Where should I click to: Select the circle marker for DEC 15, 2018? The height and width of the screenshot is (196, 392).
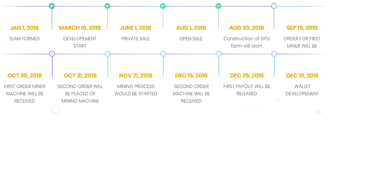pyautogui.click(x=219, y=54)
